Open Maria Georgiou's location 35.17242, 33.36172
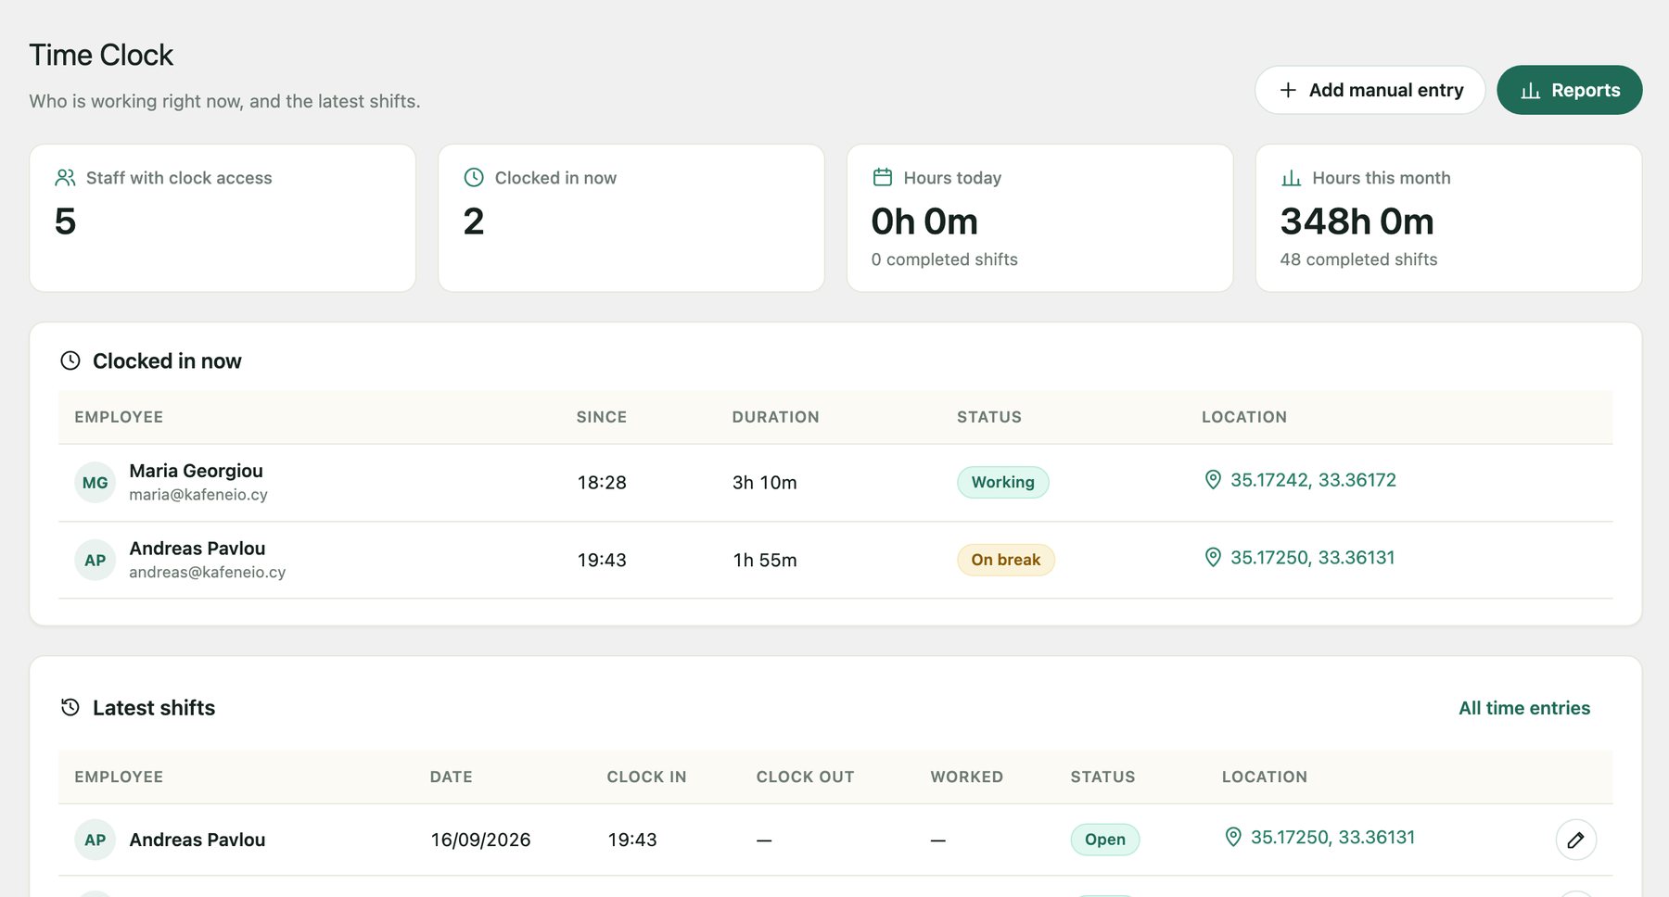1669x897 pixels. click(x=1312, y=480)
